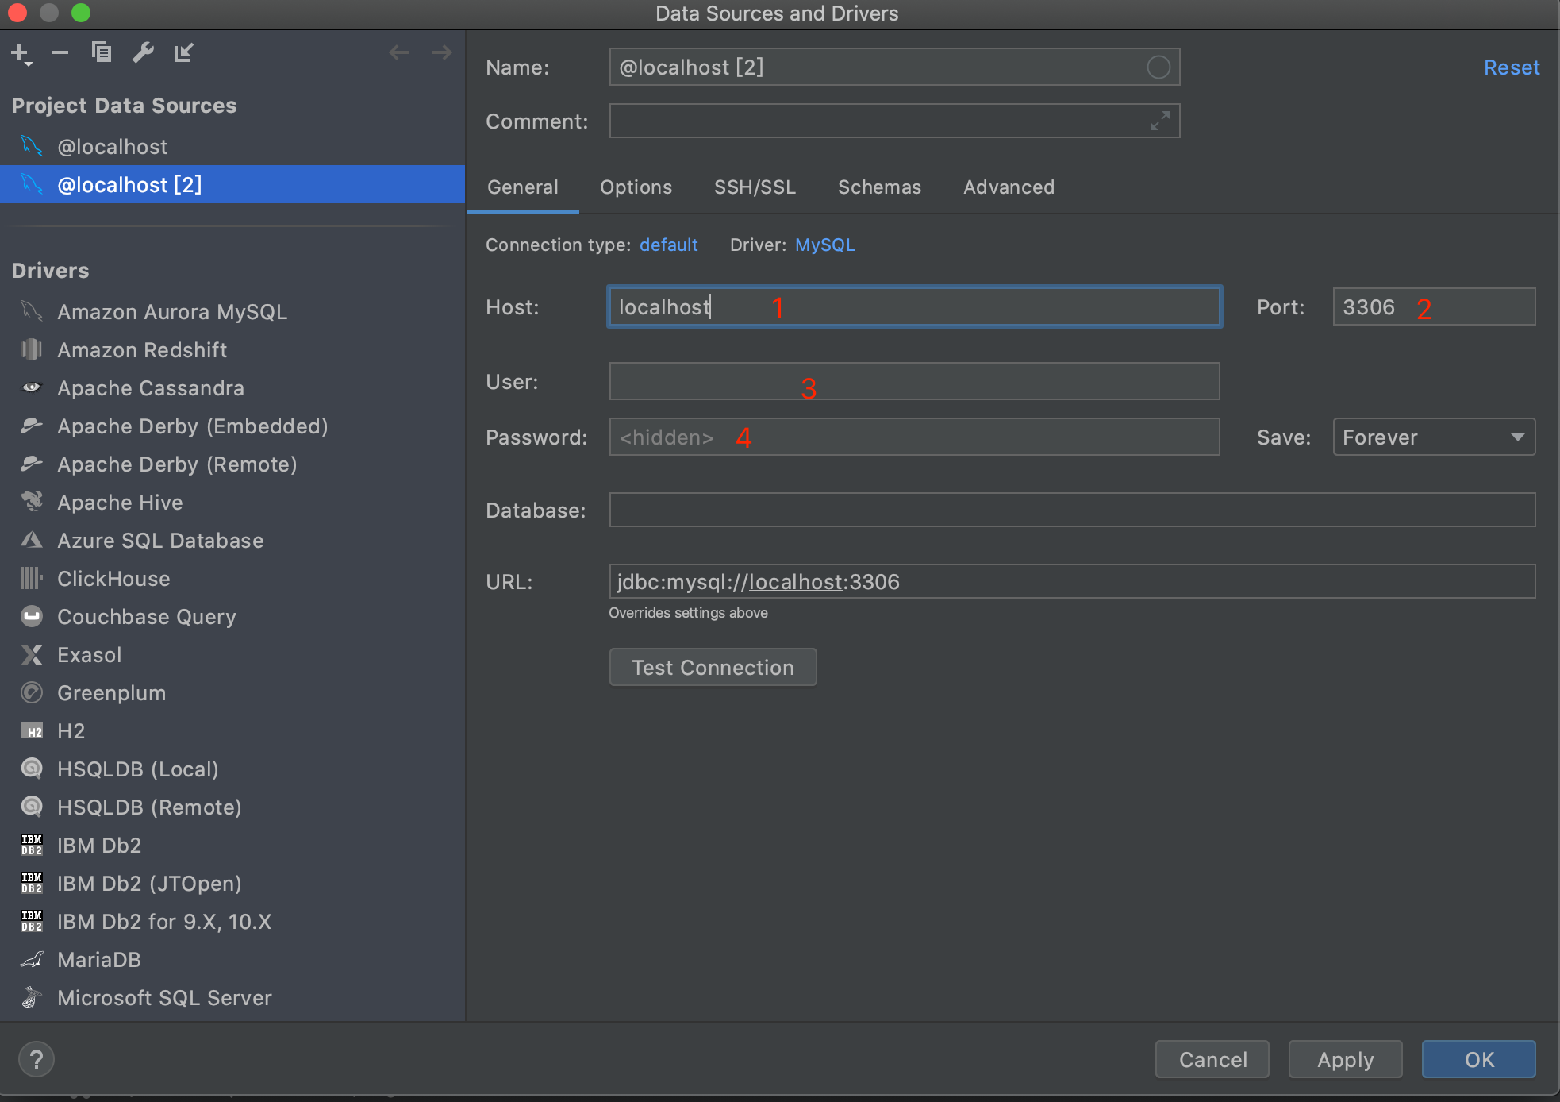This screenshot has height=1102, width=1560.
Task: Open help with the question mark icon
Action: click(x=36, y=1059)
